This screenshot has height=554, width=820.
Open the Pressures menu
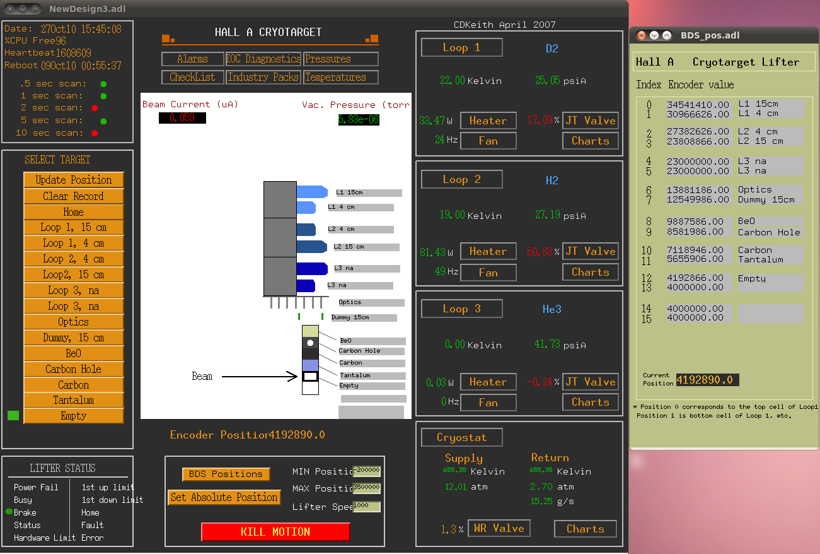(x=341, y=59)
